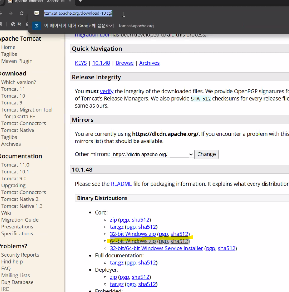Open Tomcat 9.0 documentation
This screenshot has height=292, width=289.
pos(14,179)
